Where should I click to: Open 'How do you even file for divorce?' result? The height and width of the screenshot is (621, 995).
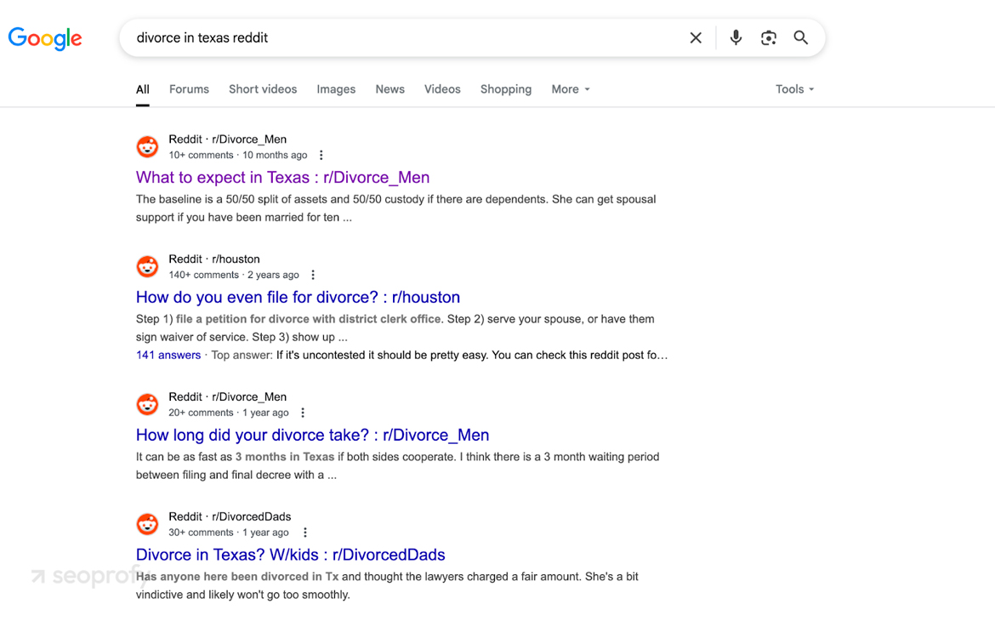[298, 297]
